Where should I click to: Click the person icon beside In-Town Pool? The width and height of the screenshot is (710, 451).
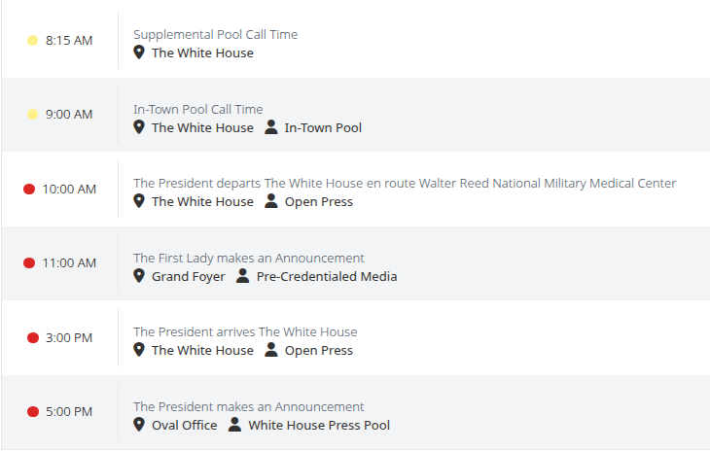coord(271,127)
